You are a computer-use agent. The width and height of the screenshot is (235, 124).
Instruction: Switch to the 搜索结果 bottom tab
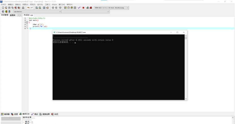click(x=44, y=114)
